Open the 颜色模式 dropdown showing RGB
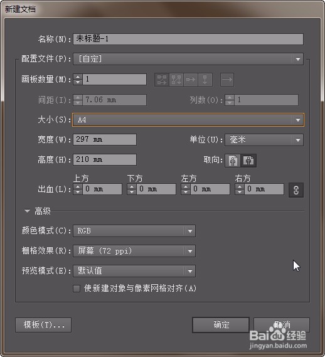The width and height of the screenshot is (325, 357). coord(134,231)
